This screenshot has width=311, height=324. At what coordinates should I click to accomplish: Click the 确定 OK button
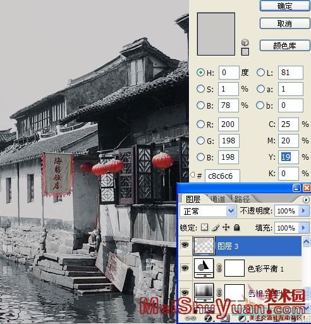(284, 6)
